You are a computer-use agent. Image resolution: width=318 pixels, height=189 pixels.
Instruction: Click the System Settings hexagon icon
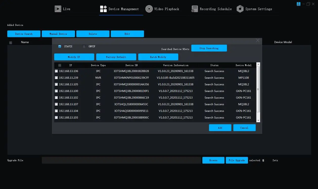pos(240,9)
